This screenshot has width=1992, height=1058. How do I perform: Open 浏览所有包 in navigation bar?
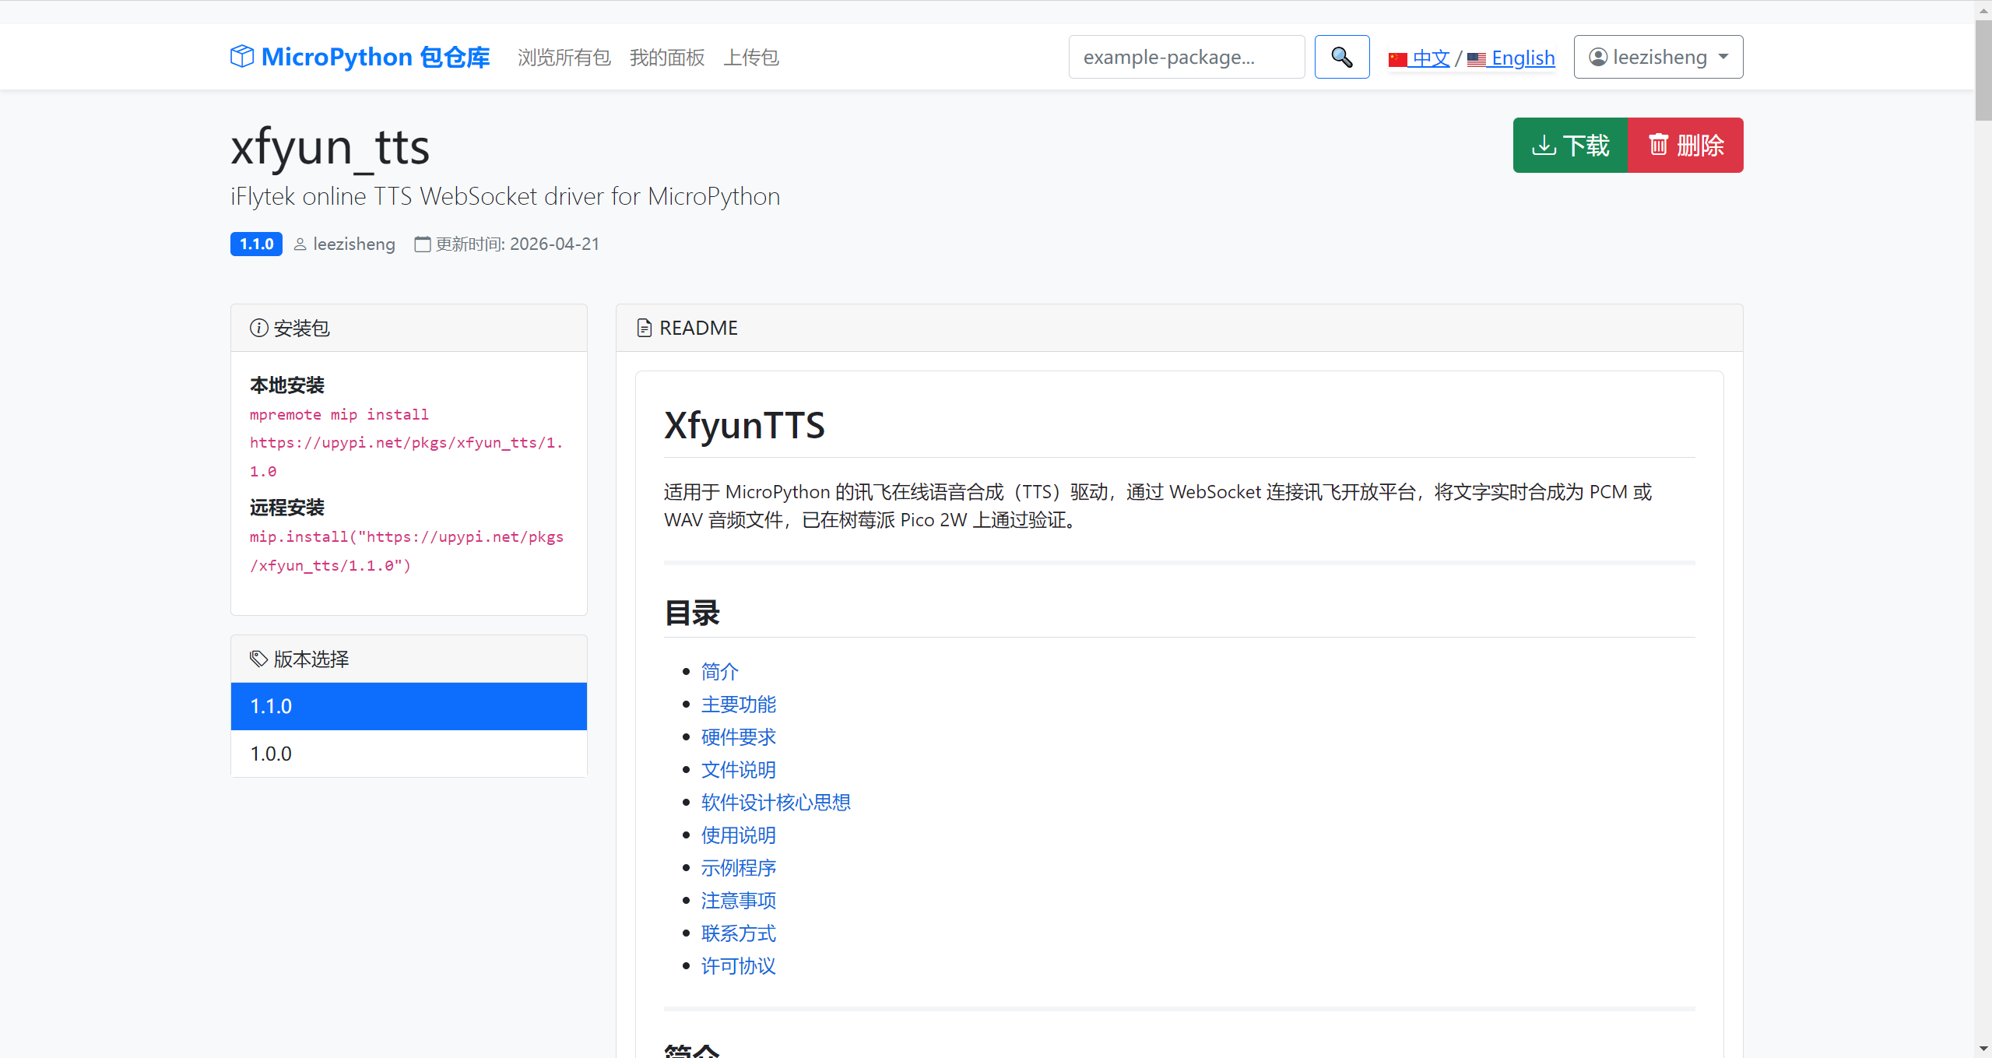564,58
